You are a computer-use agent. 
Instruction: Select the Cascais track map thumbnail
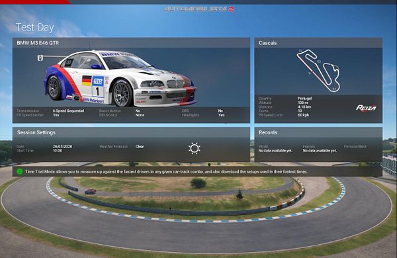(x=318, y=71)
